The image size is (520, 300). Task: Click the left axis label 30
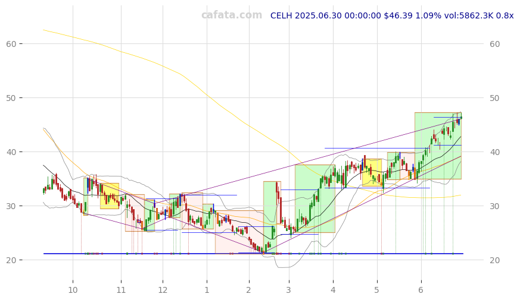(x=11, y=206)
